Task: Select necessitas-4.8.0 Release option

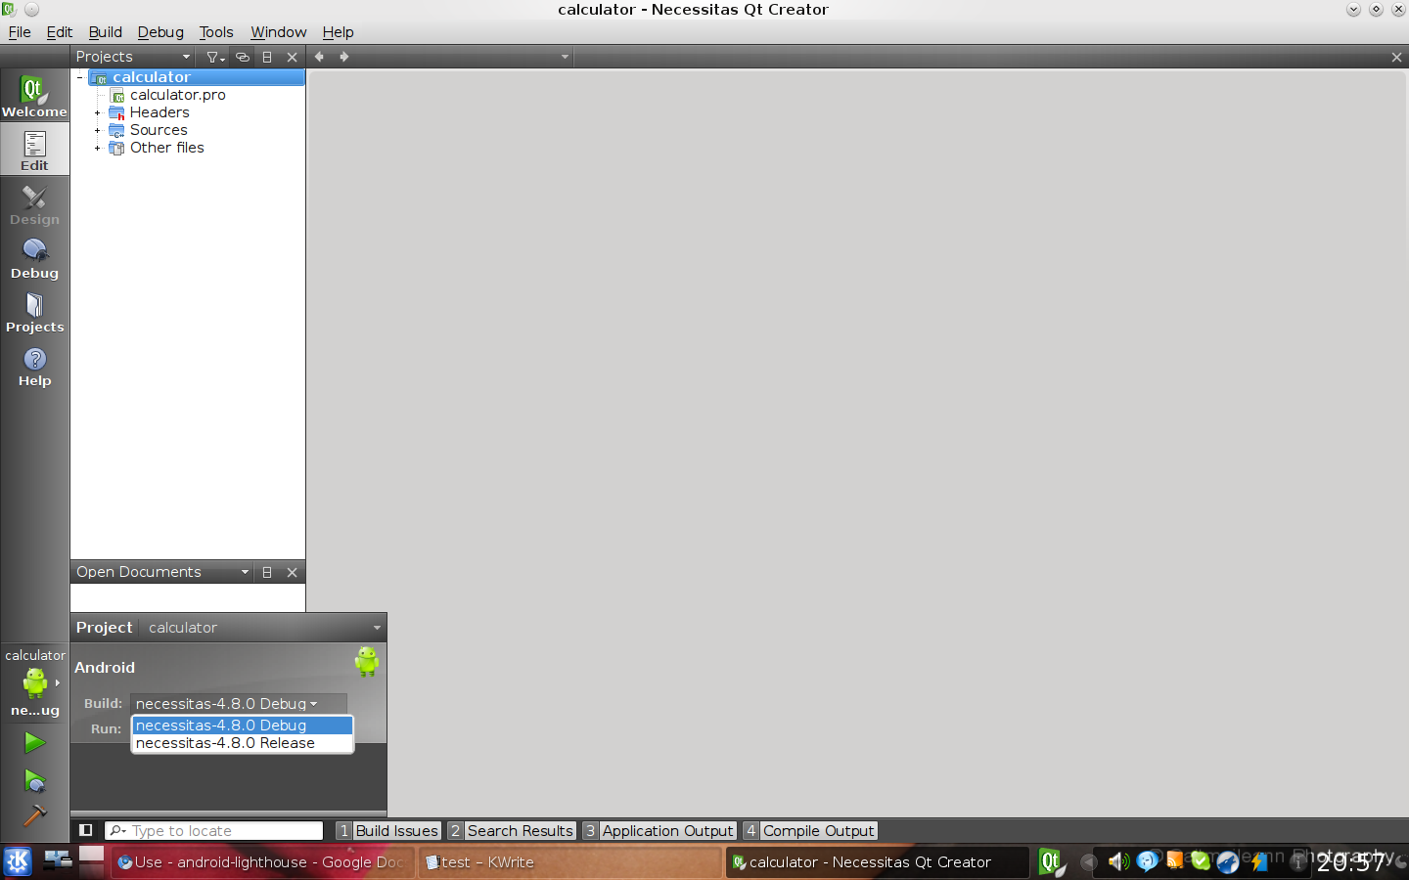Action: tap(225, 743)
